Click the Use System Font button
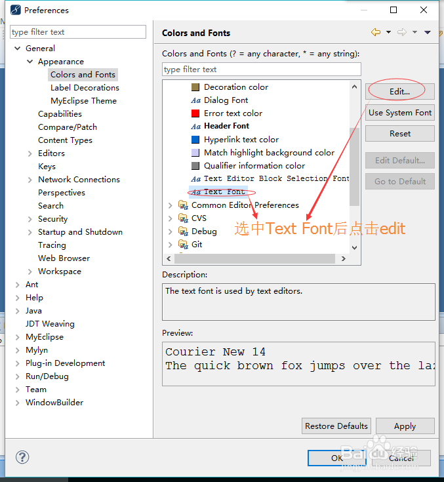This screenshot has height=482, width=444. tap(399, 113)
